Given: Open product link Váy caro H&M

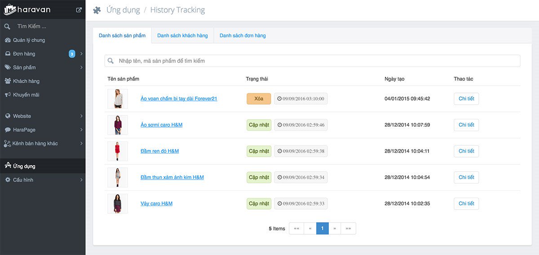Looking at the screenshot, I should (x=156, y=203).
